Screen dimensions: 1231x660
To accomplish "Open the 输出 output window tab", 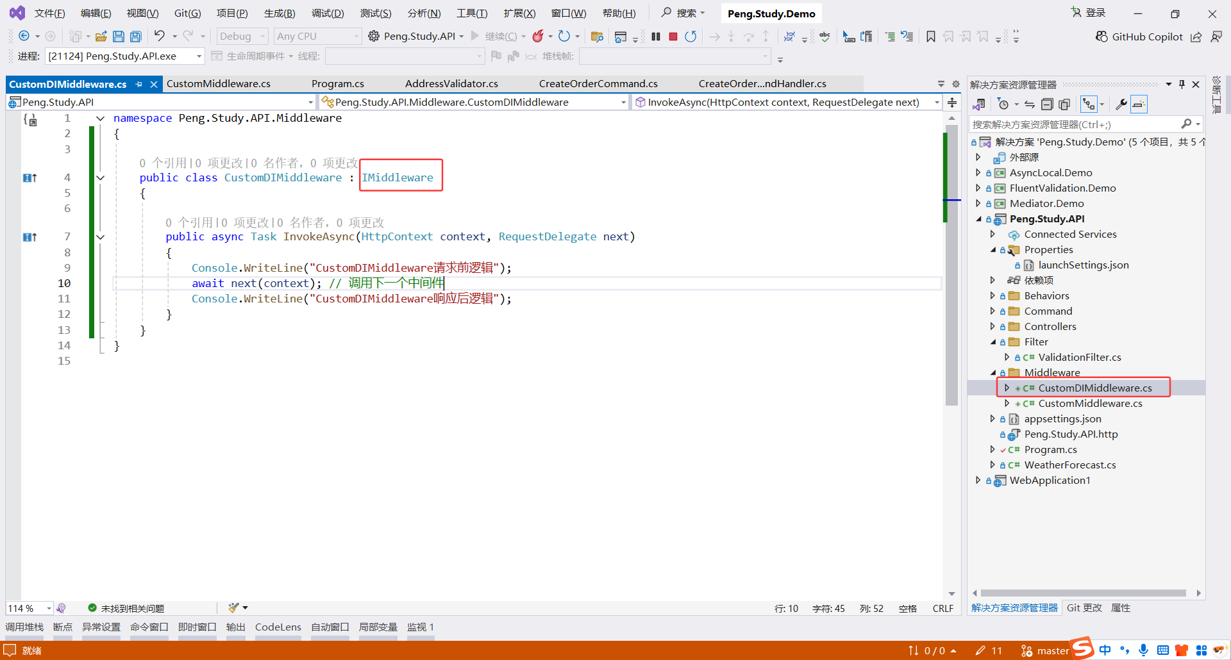I will (235, 627).
